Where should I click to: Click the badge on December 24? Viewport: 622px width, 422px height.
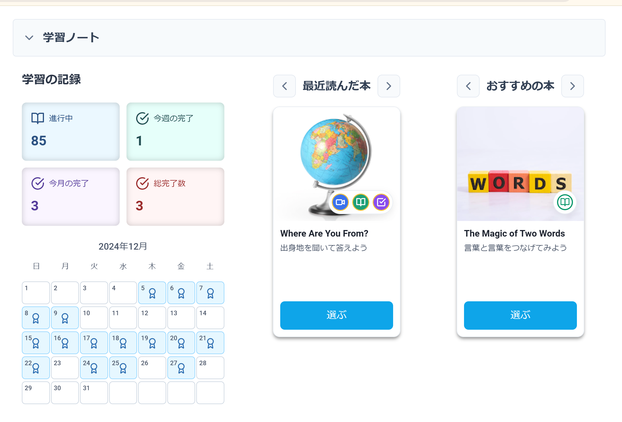pos(94,368)
